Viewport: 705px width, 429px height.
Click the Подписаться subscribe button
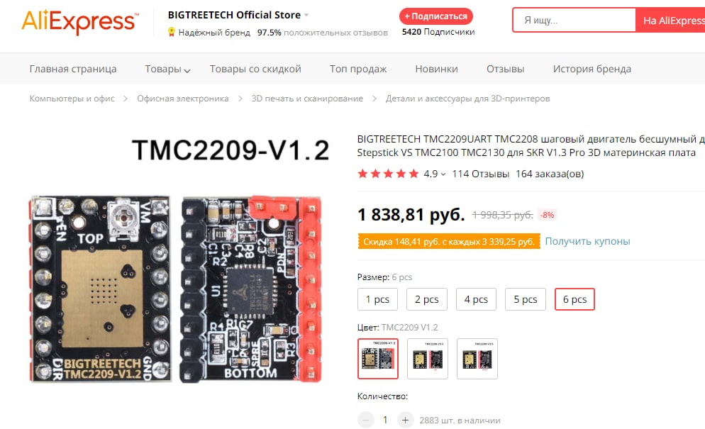coord(435,16)
